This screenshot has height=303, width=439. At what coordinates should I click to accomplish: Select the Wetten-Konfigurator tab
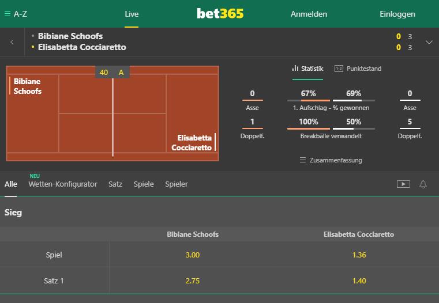(63, 184)
